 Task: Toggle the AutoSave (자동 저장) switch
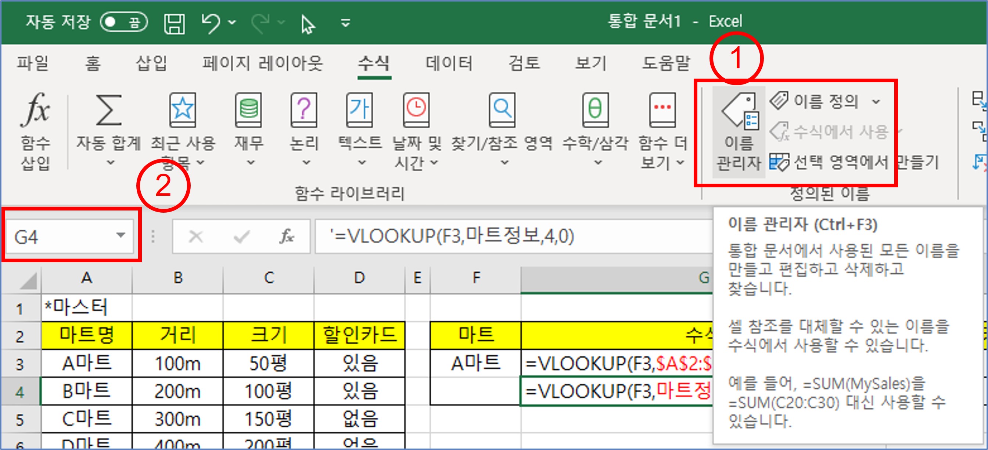(123, 22)
